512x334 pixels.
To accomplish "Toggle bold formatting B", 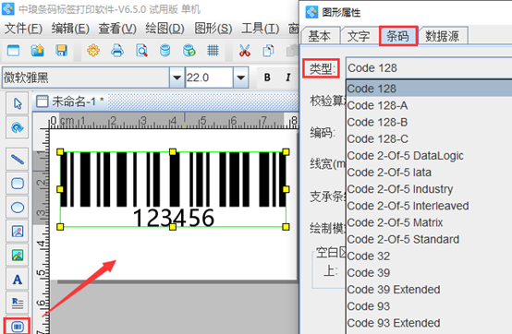I will 267,78.
